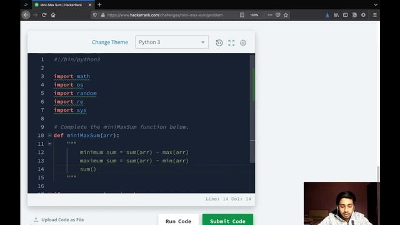Click the site security padlock icon
This screenshot has height=225, width=400.
[x=102, y=15]
